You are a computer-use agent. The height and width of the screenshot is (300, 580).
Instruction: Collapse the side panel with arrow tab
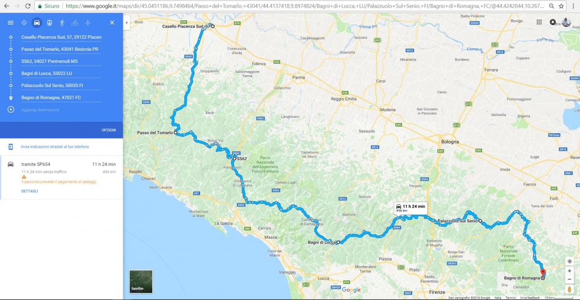[127, 22]
